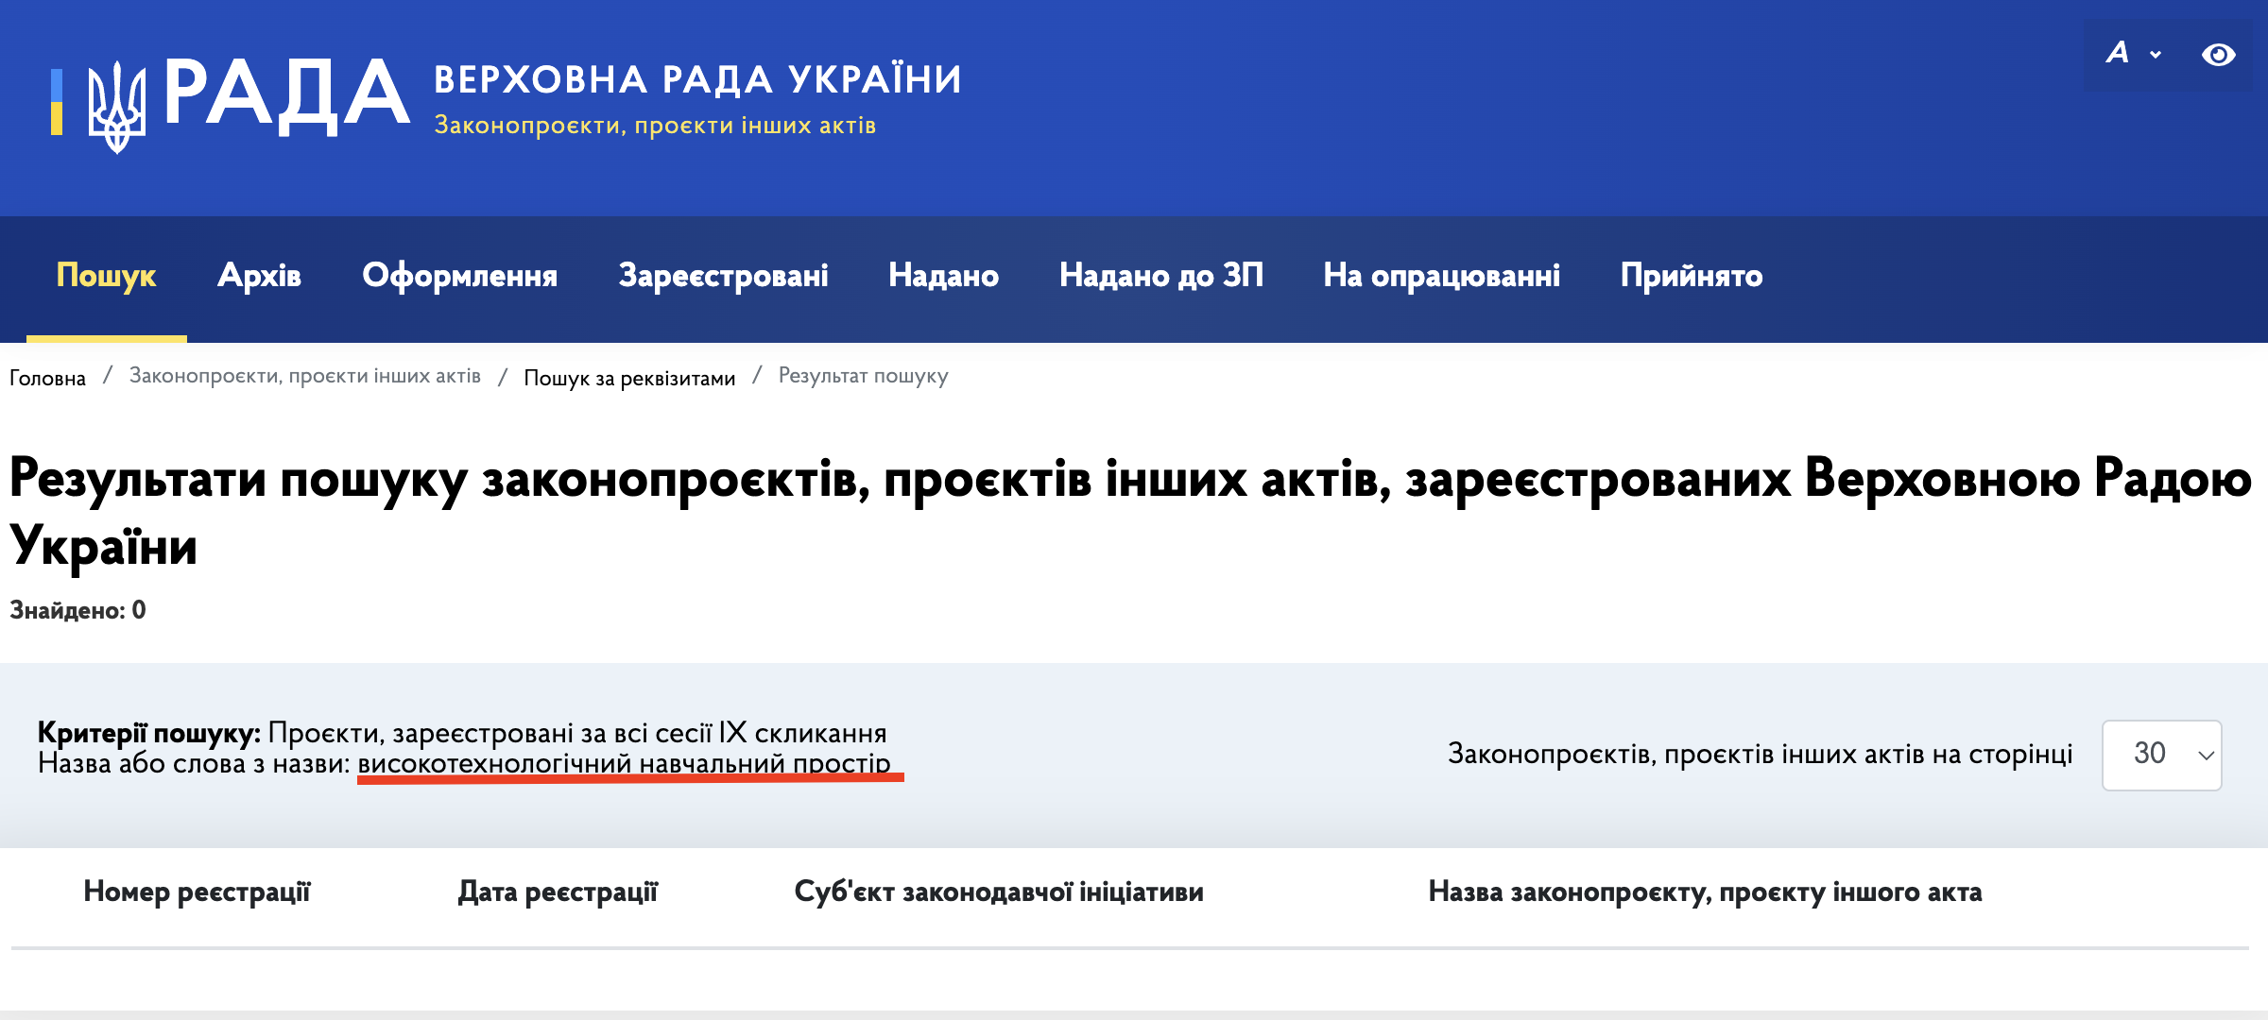Select the Зареєстровані tab
Screen dimensions: 2268x1020
[723, 275]
